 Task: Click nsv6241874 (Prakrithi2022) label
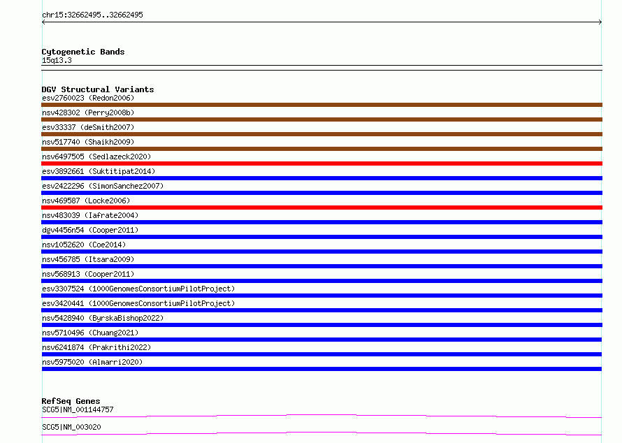coord(96,347)
